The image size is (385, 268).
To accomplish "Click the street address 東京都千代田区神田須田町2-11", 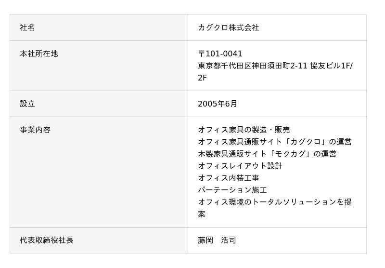I will [253, 66].
